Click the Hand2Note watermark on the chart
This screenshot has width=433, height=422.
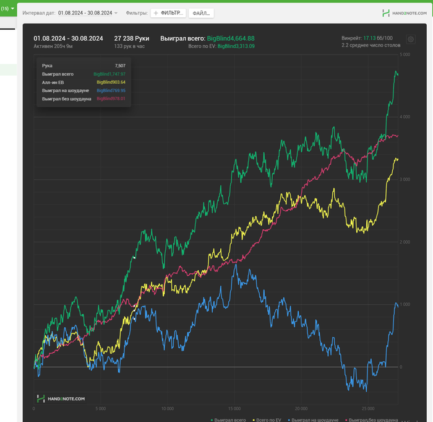tap(61, 399)
